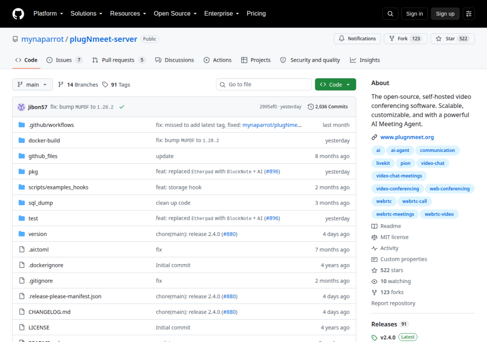The width and height of the screenshot is (487, 342).
Task: Click the Activity pulse icon
Action: tap(374, 248)
